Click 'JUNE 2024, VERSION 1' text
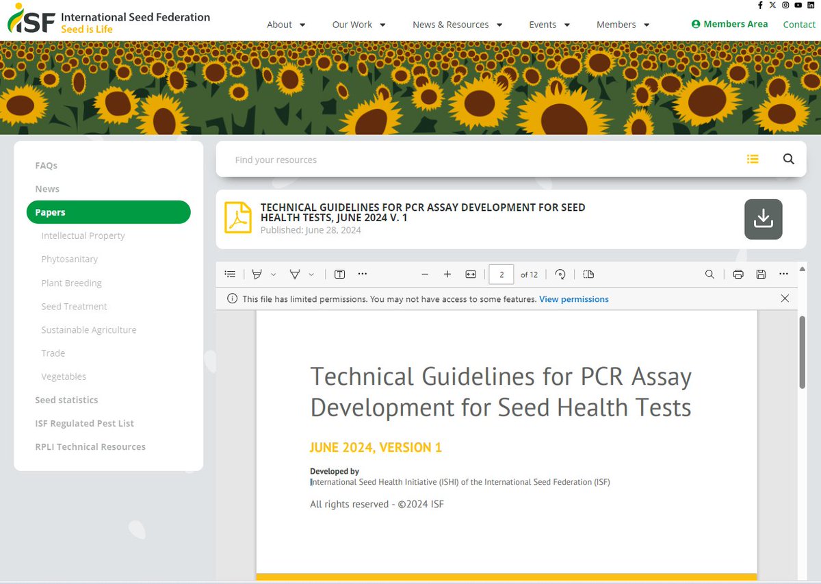The image size is (821, 584). (x=376, y=448)
